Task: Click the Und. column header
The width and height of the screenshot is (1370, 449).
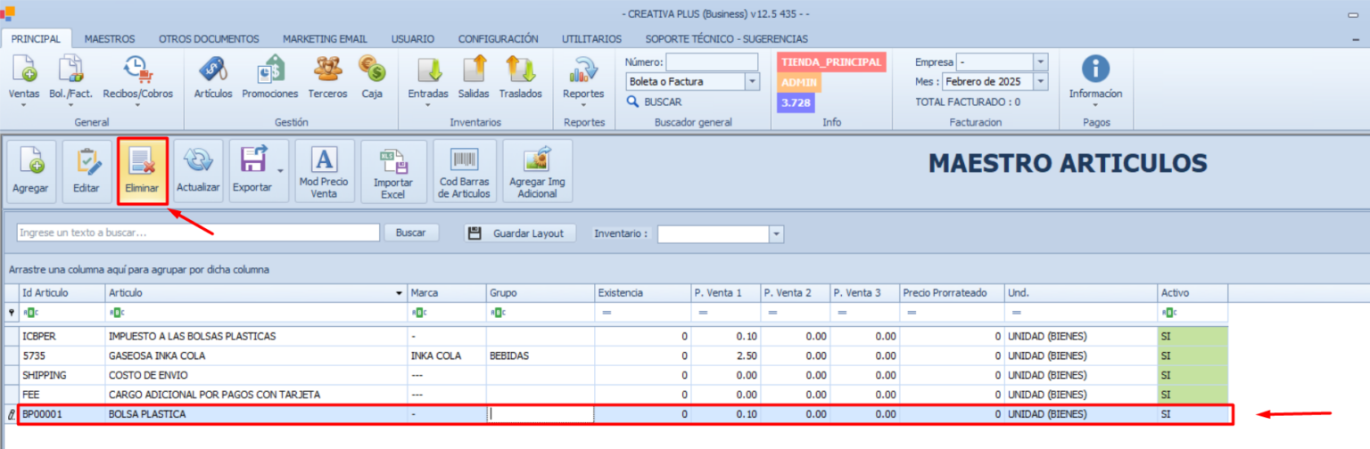Action: click(x=1080, y=293)
